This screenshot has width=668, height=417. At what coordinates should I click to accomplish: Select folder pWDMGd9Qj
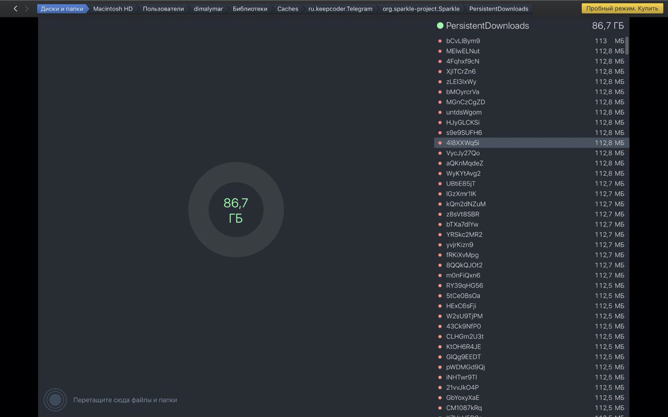[532, 367]
